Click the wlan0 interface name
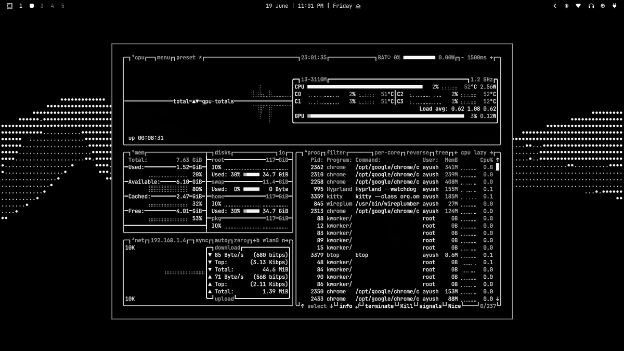624x351 pixels. (269, 241)
